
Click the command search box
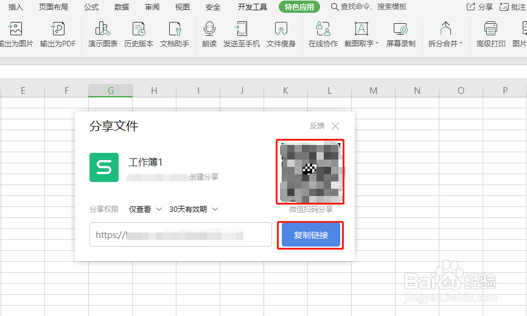(x=369, y=7)
